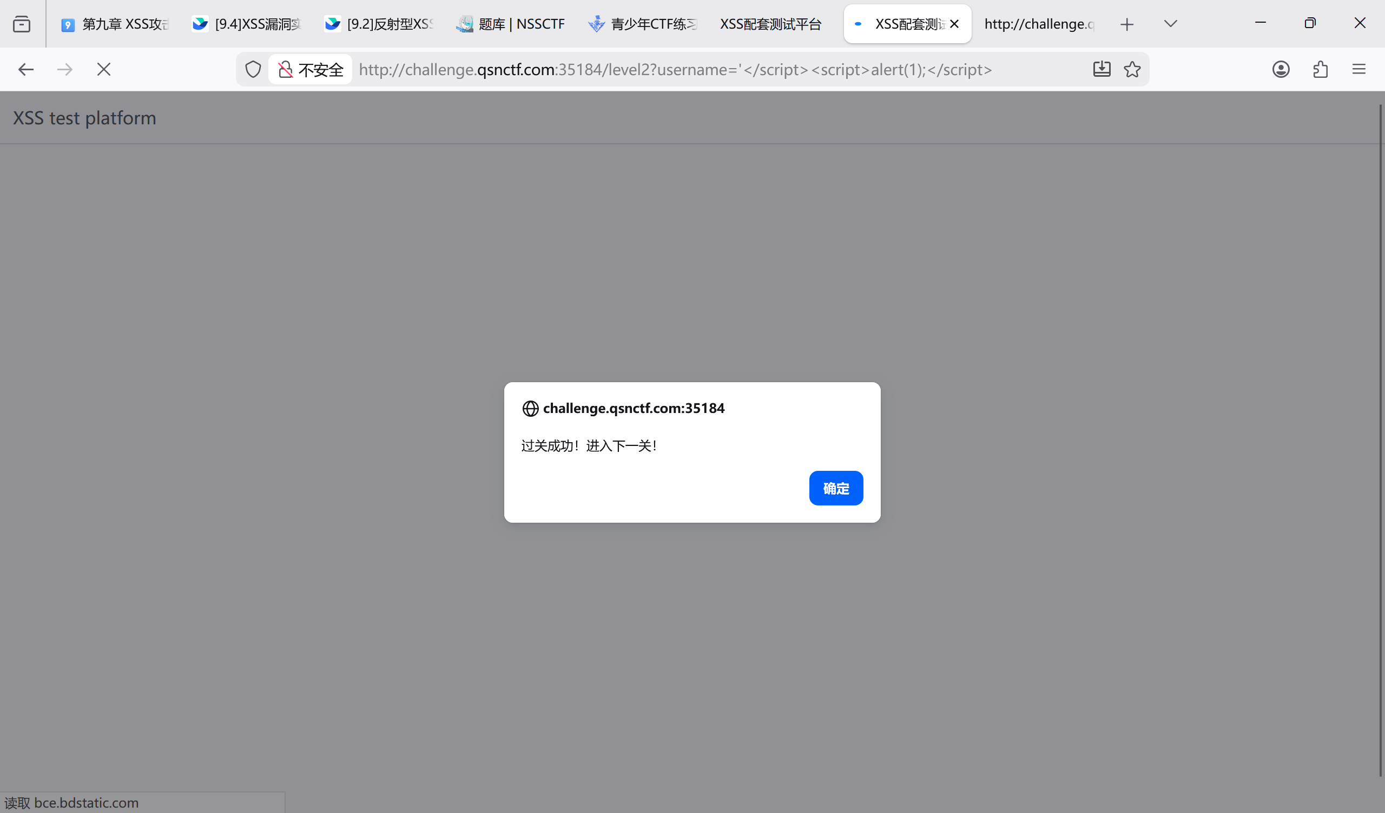Click the 不安全 connection warning badge
This screenshot has height=813, width=1385.
[x=311, y=69]
